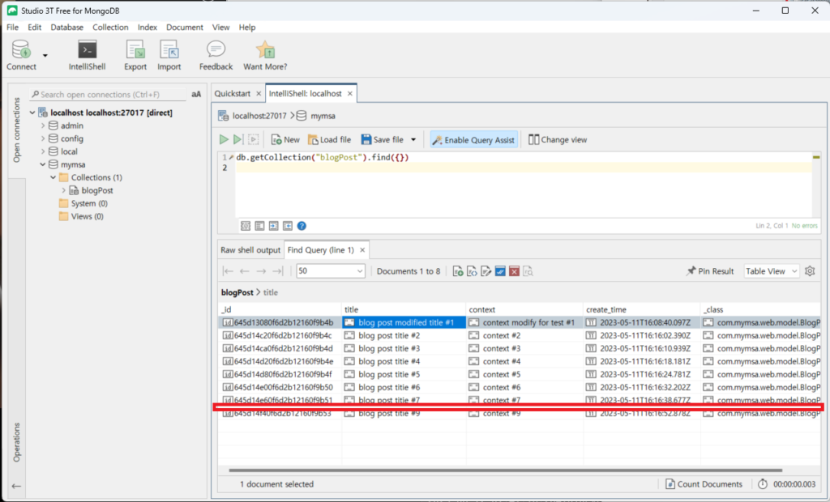Click blogPost in the results breadcrumb
The image size is (830, 502).
click(237, 292)
